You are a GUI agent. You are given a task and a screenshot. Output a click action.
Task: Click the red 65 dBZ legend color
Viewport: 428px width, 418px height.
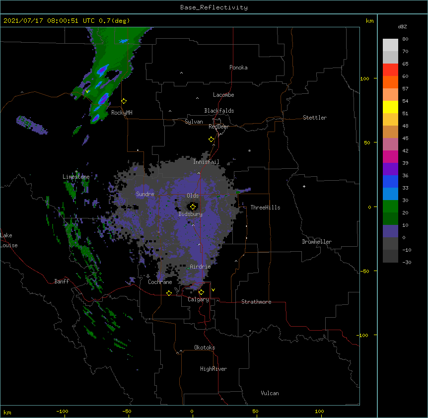[x=390, y=70]
